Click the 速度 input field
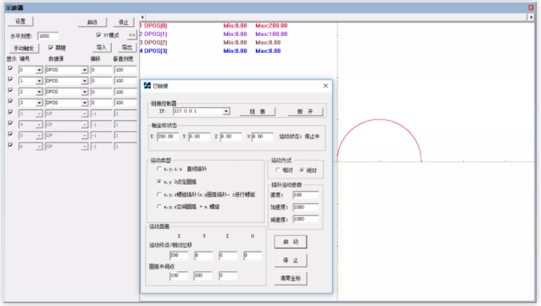 [x=306, y=195]
